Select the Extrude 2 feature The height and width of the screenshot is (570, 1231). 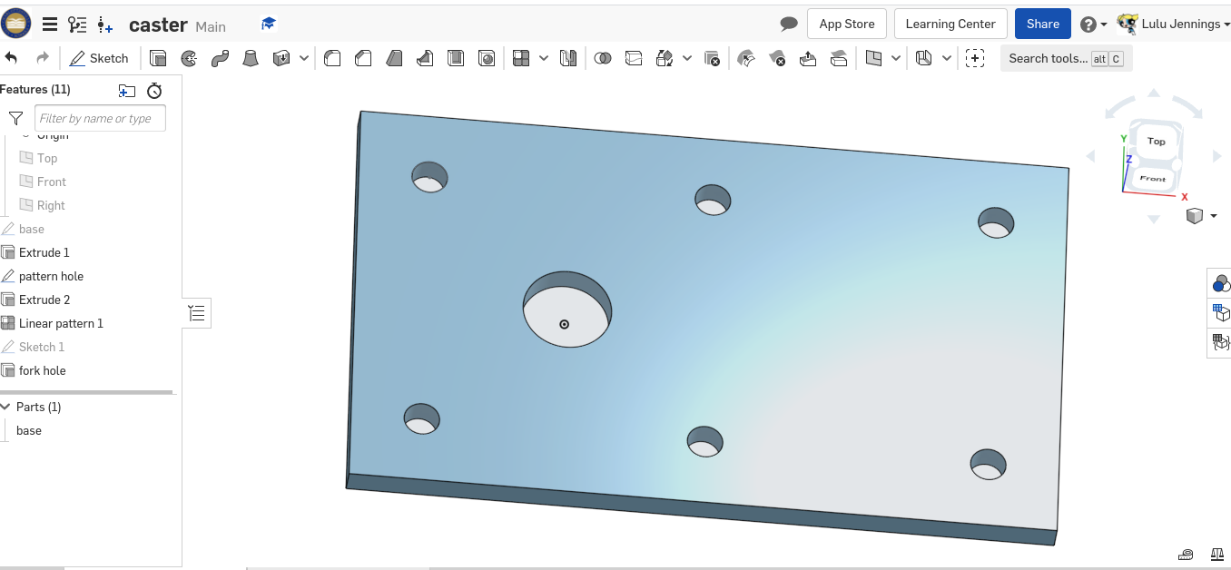coord(44,300)
